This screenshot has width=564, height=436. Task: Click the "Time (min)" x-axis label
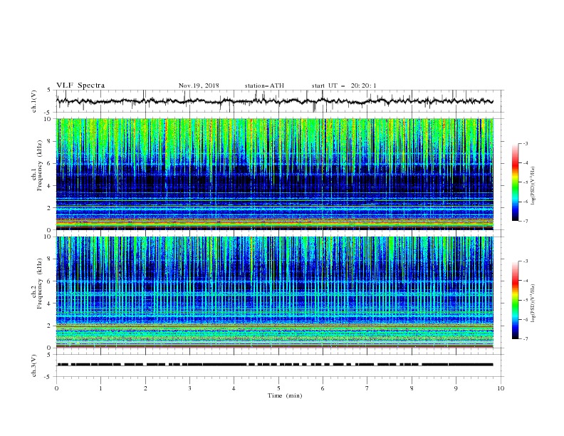[285, 395]
